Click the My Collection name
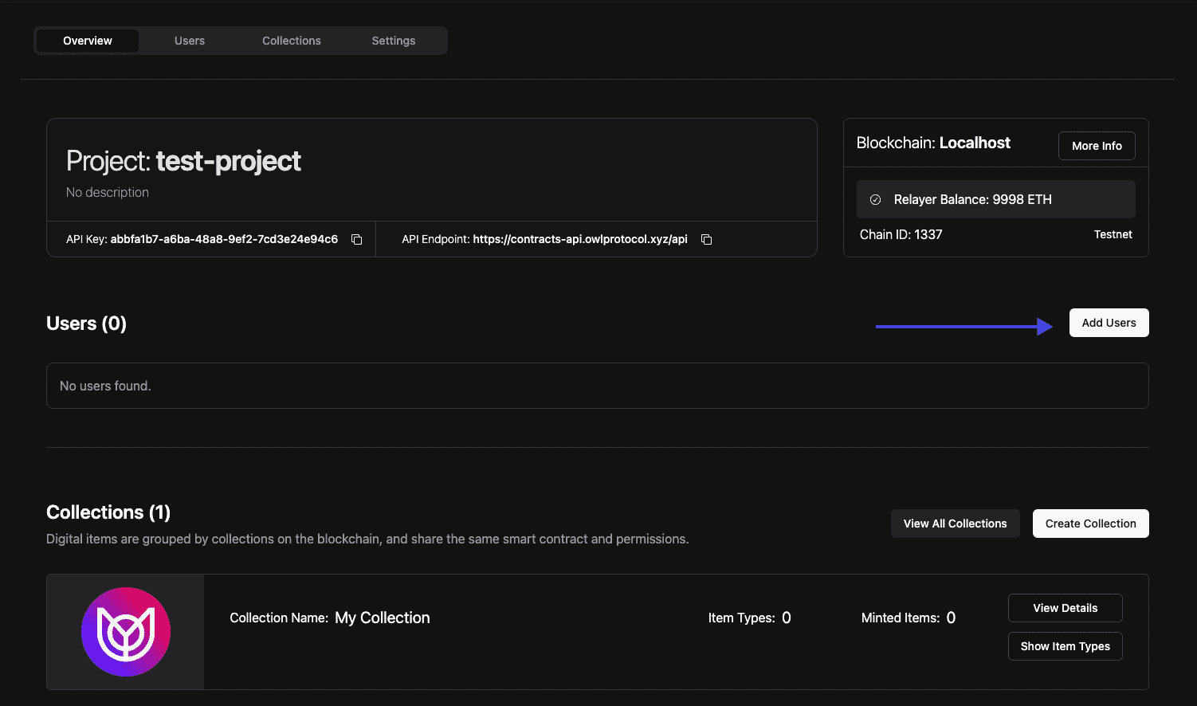The image size is (1197, 706). 382,618
